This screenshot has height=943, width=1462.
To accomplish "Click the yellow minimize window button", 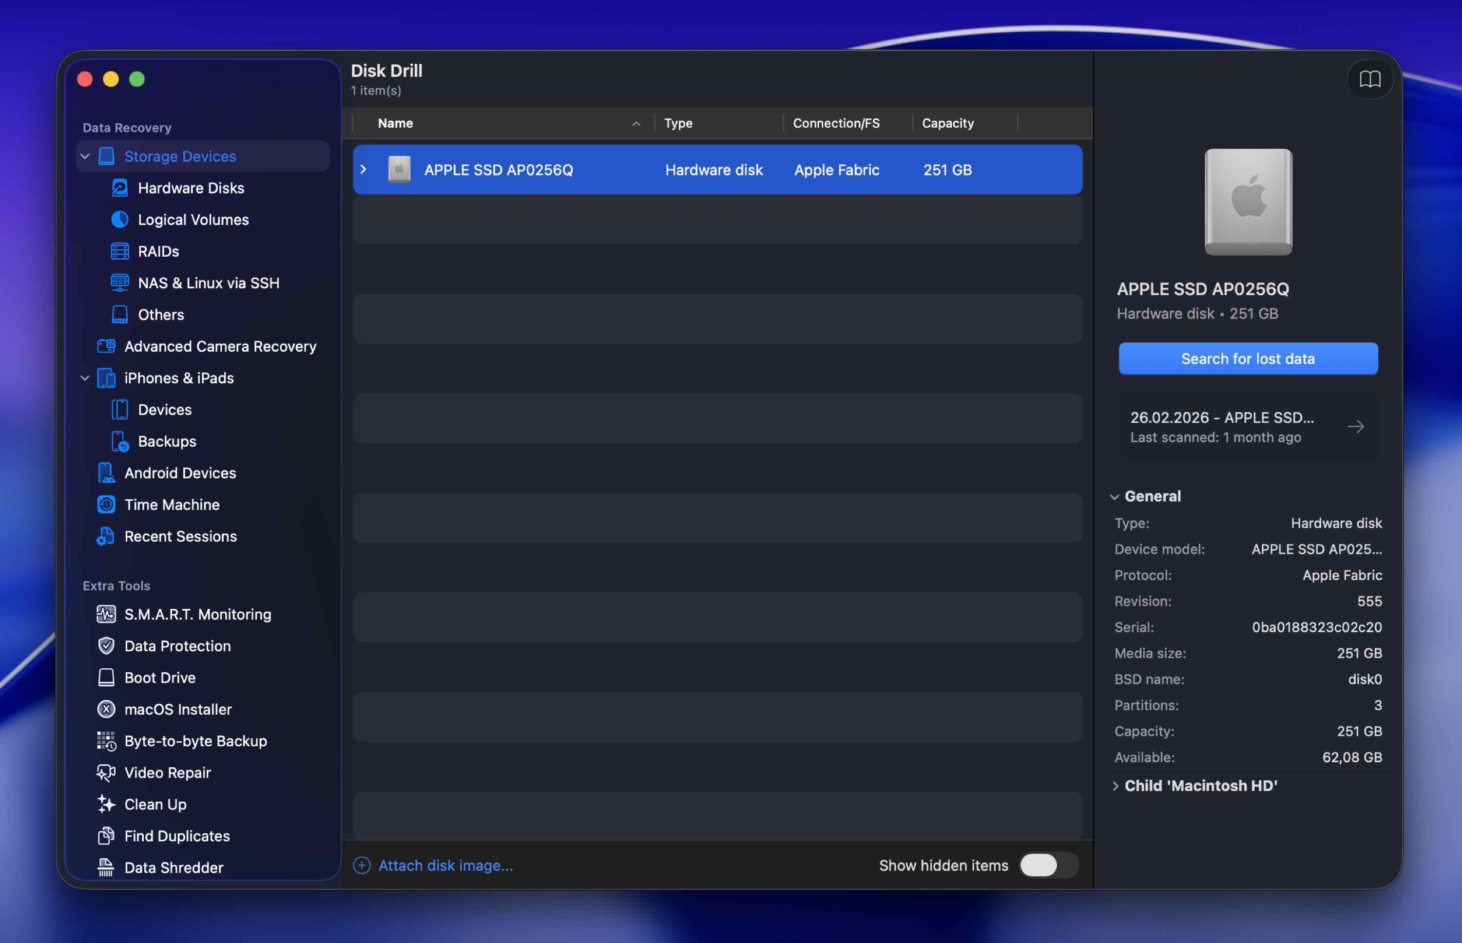I will pos(111,79).
